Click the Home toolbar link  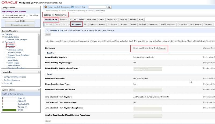pos(50,7)
